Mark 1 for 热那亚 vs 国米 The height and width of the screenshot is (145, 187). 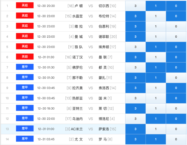click(156, 98)
